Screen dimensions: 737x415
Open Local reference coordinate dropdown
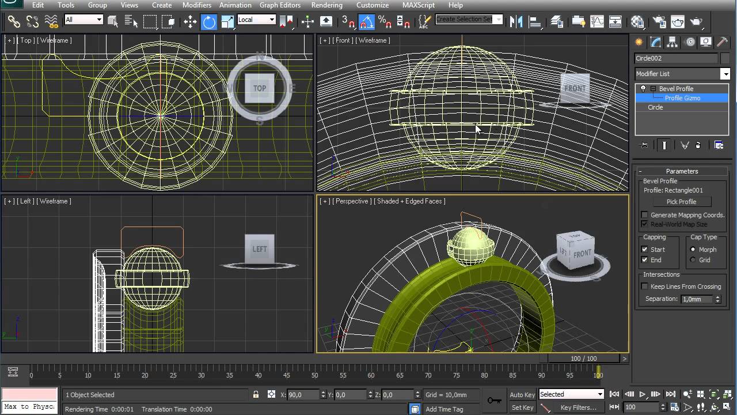tap(256, 20)
